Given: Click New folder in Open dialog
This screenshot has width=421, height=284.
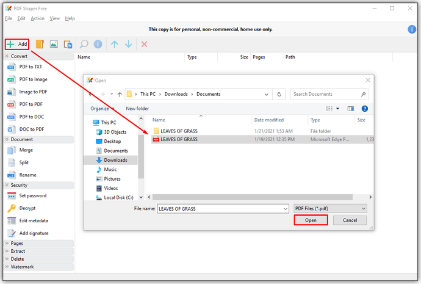Looking at the screenshot, I should [x=137, y=109].
